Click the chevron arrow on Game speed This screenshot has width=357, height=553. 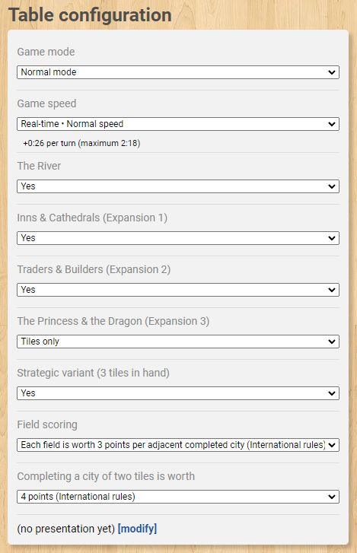click(x=332, y=124)
